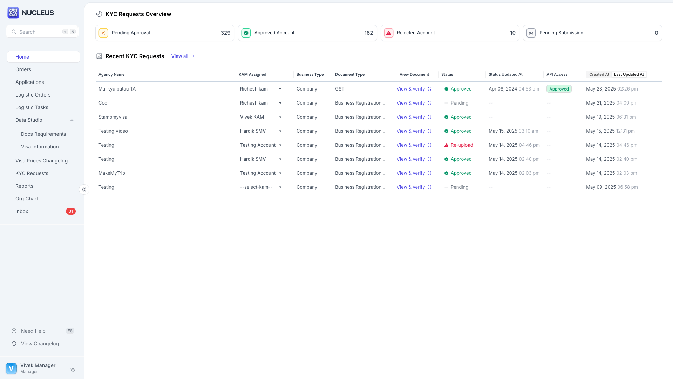Click the View Changelog history icon
Viewport: 673px width, 379px height.
click(x=14, y=344)
